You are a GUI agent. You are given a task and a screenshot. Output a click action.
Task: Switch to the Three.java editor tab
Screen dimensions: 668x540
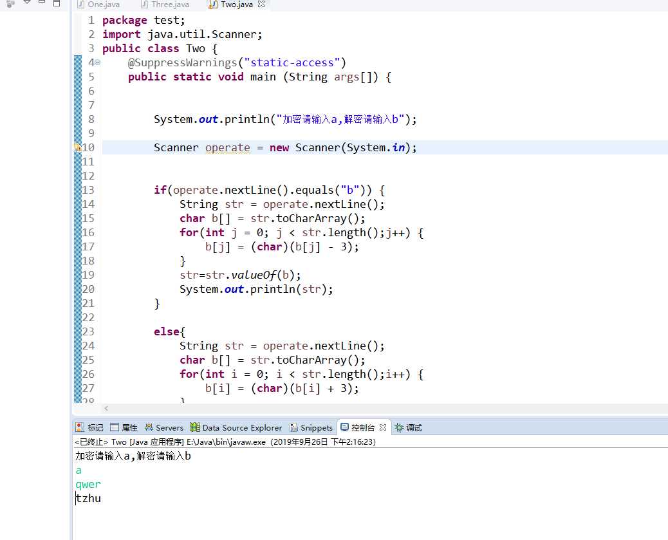click(165, 5)
